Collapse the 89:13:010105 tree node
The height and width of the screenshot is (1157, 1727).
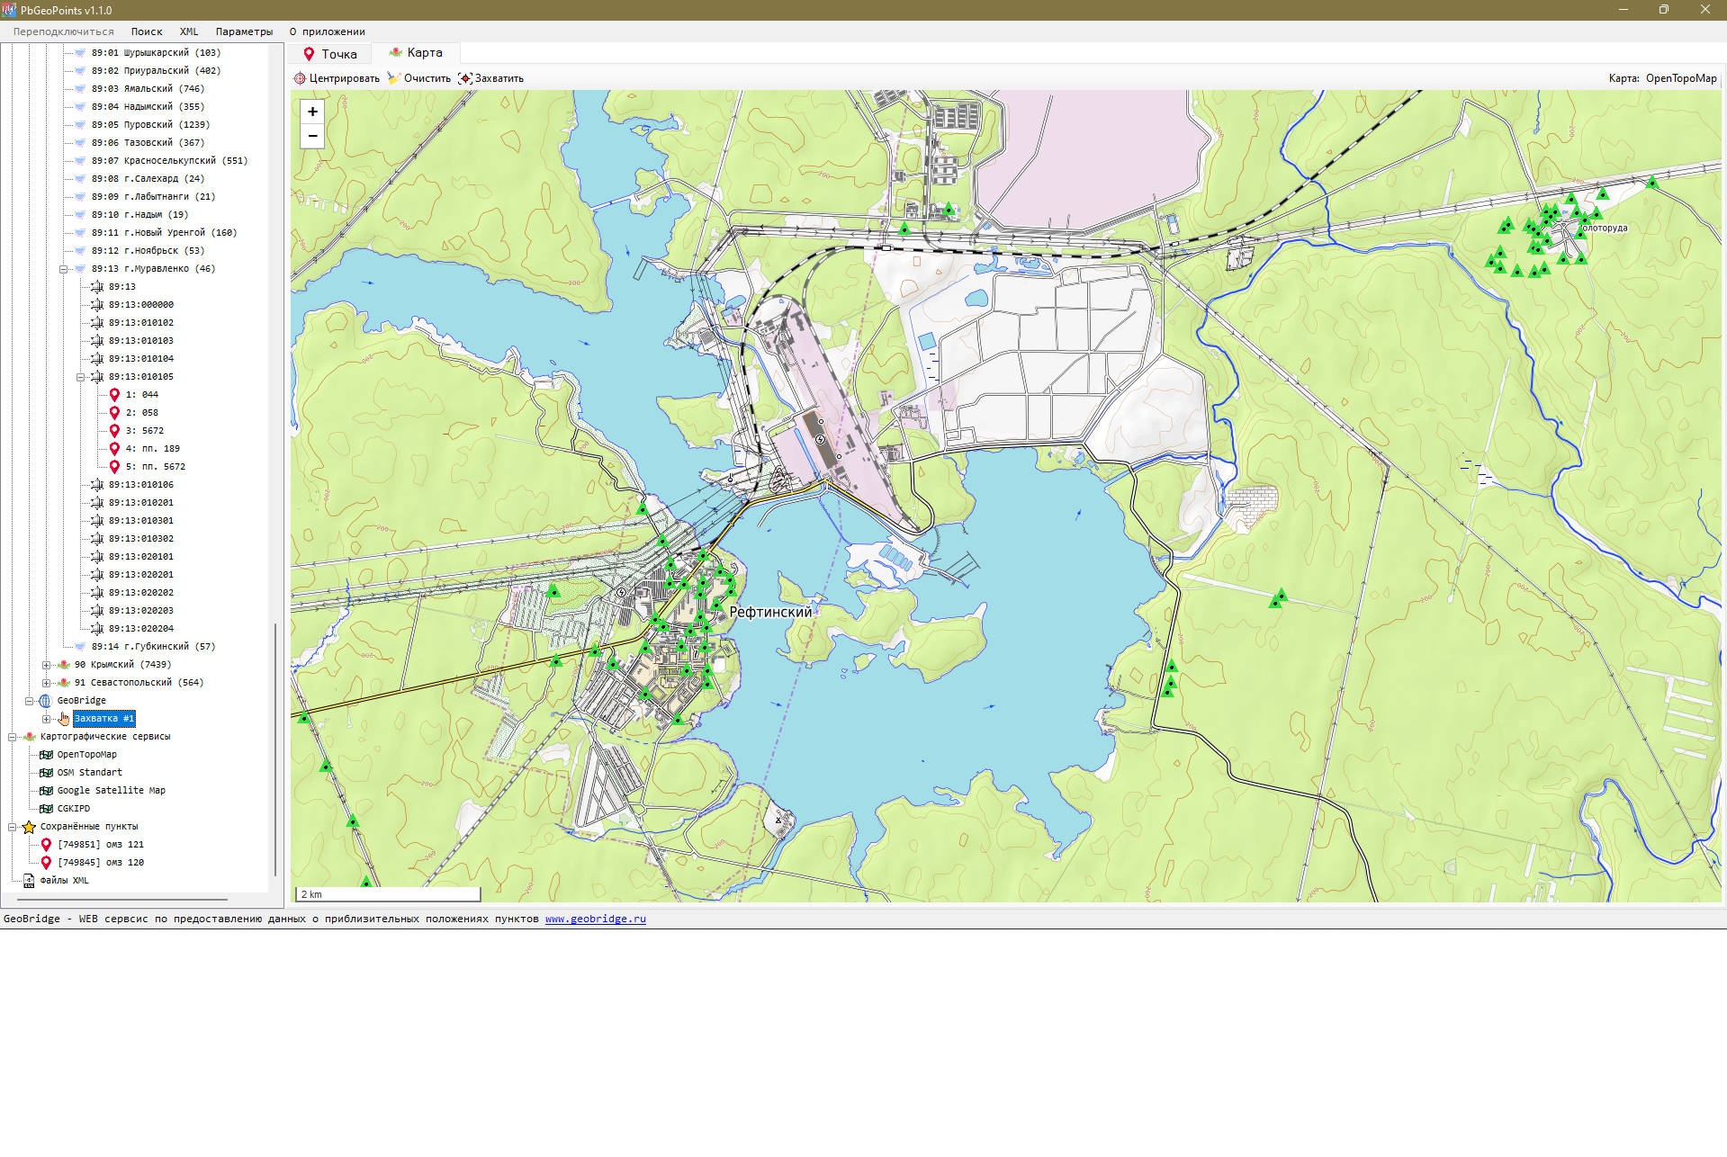[80, 377]
